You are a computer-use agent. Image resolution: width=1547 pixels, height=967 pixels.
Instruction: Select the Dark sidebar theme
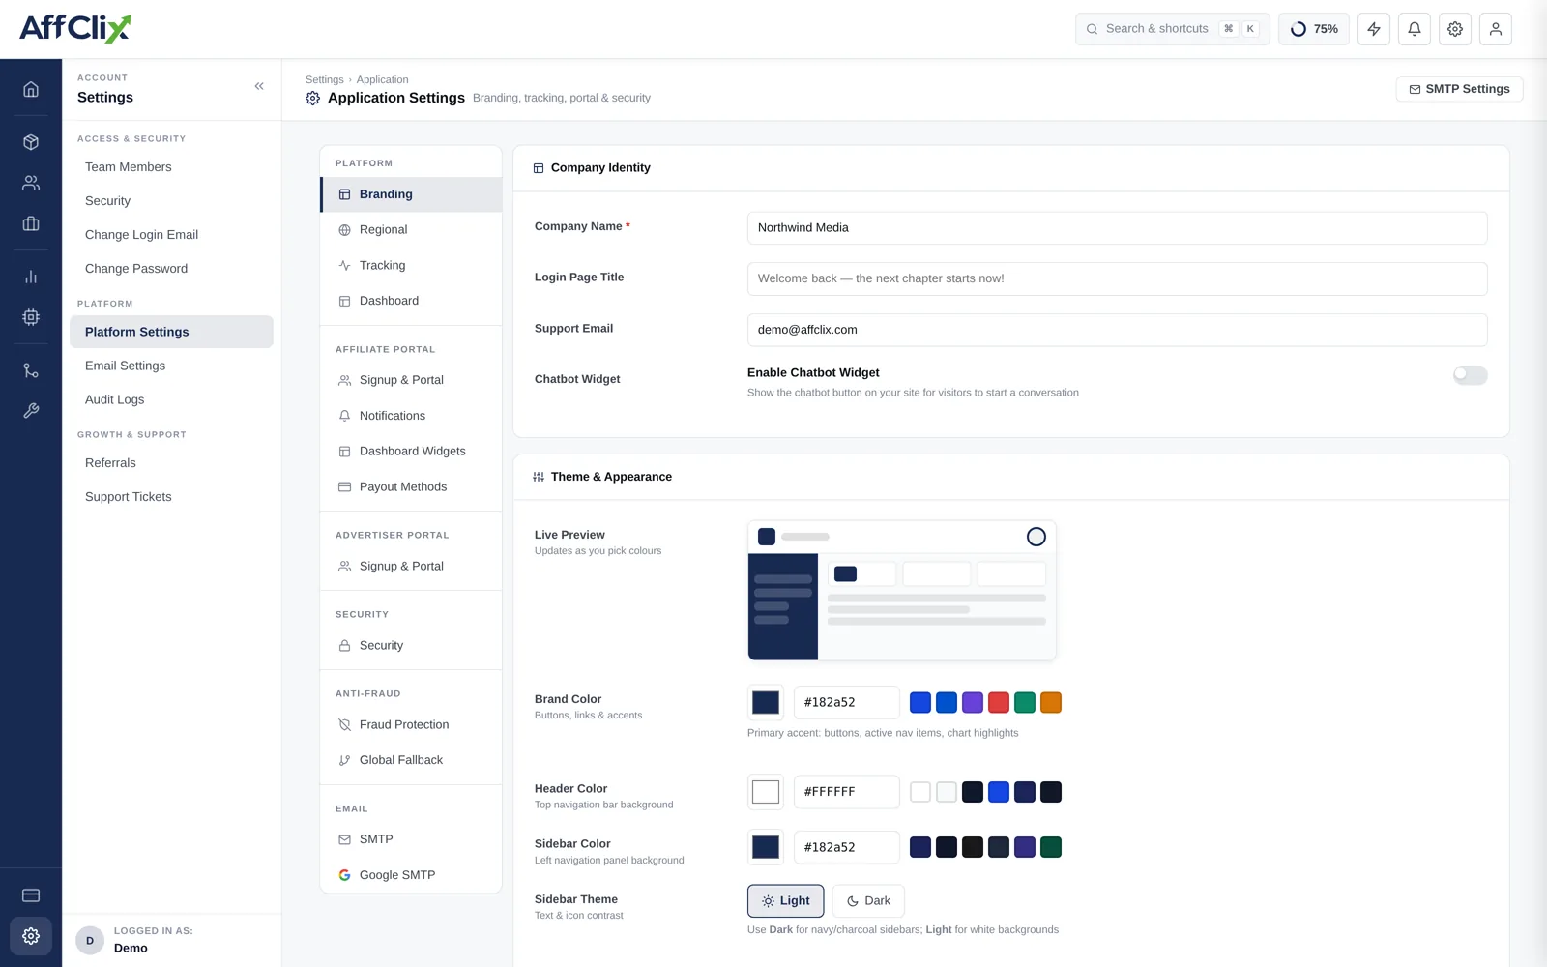[868, 901]
